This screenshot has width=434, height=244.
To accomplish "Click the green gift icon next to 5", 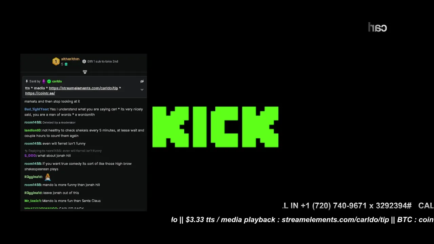I will [x=66, y=64].
